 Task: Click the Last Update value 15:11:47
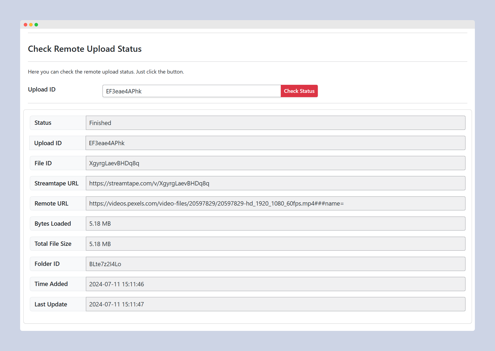point(275,304)
